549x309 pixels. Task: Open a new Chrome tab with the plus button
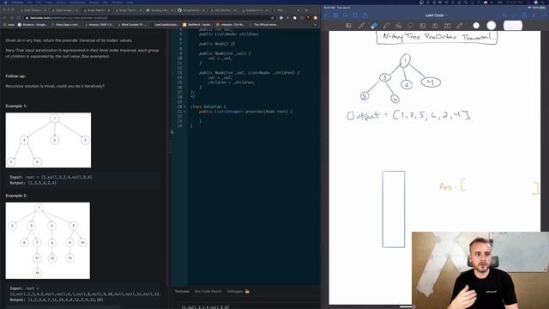306,10
